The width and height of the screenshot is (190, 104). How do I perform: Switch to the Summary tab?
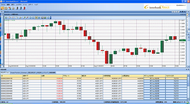click(24, 73)
